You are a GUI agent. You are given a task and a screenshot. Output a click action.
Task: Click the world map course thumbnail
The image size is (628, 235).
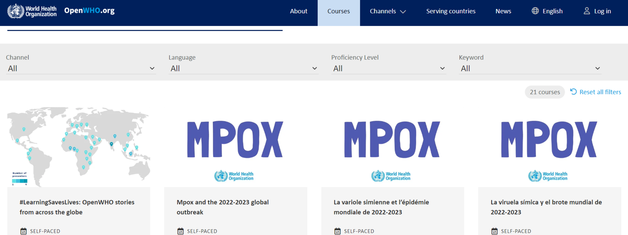tap(79, 147)
